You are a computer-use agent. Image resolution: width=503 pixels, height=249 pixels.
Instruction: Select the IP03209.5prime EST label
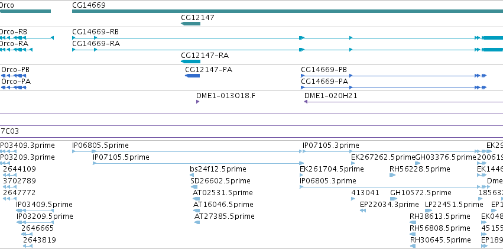pos(44,216)
